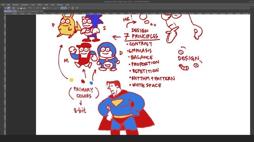Screen dimensions: 254x142
Task: Click the Scale/Rotate transform icon
Action: pos(47,8)
